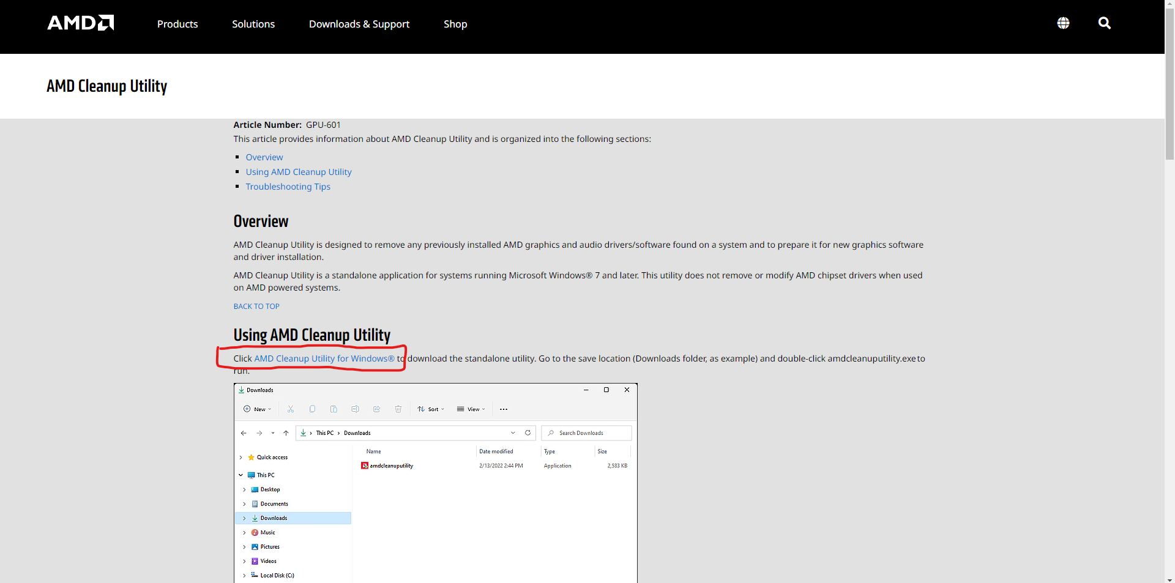Click the Date modified column header

[496, 451]
